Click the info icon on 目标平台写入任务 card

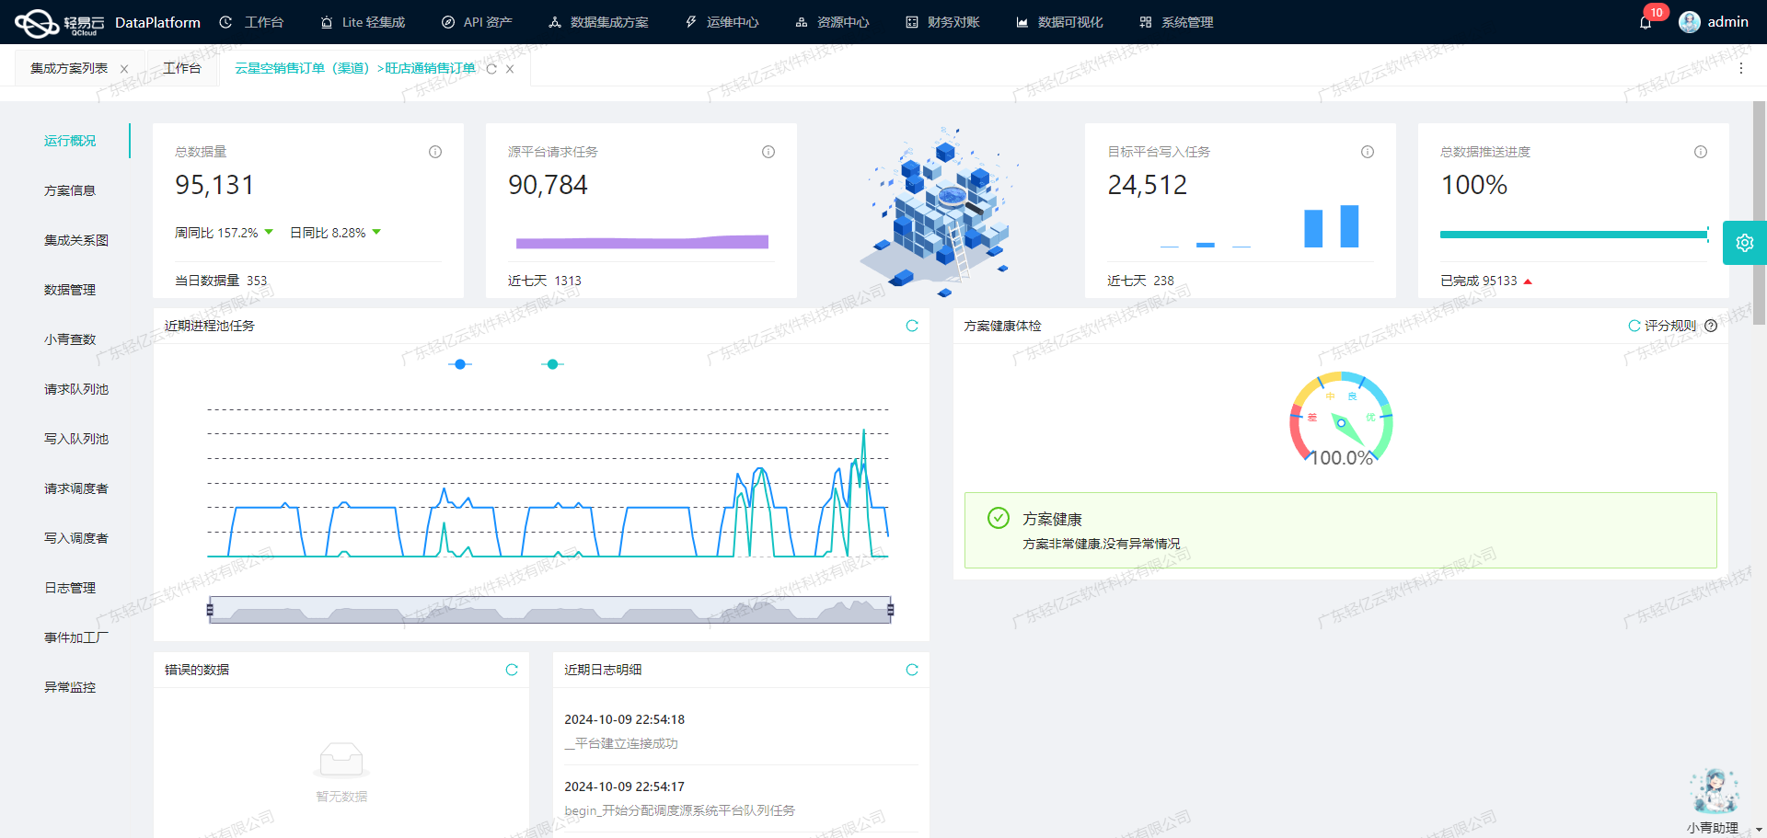point(1367,152)
